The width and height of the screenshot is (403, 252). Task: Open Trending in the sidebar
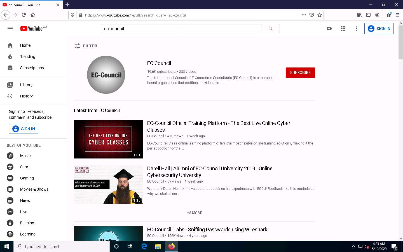click(34, 57)
